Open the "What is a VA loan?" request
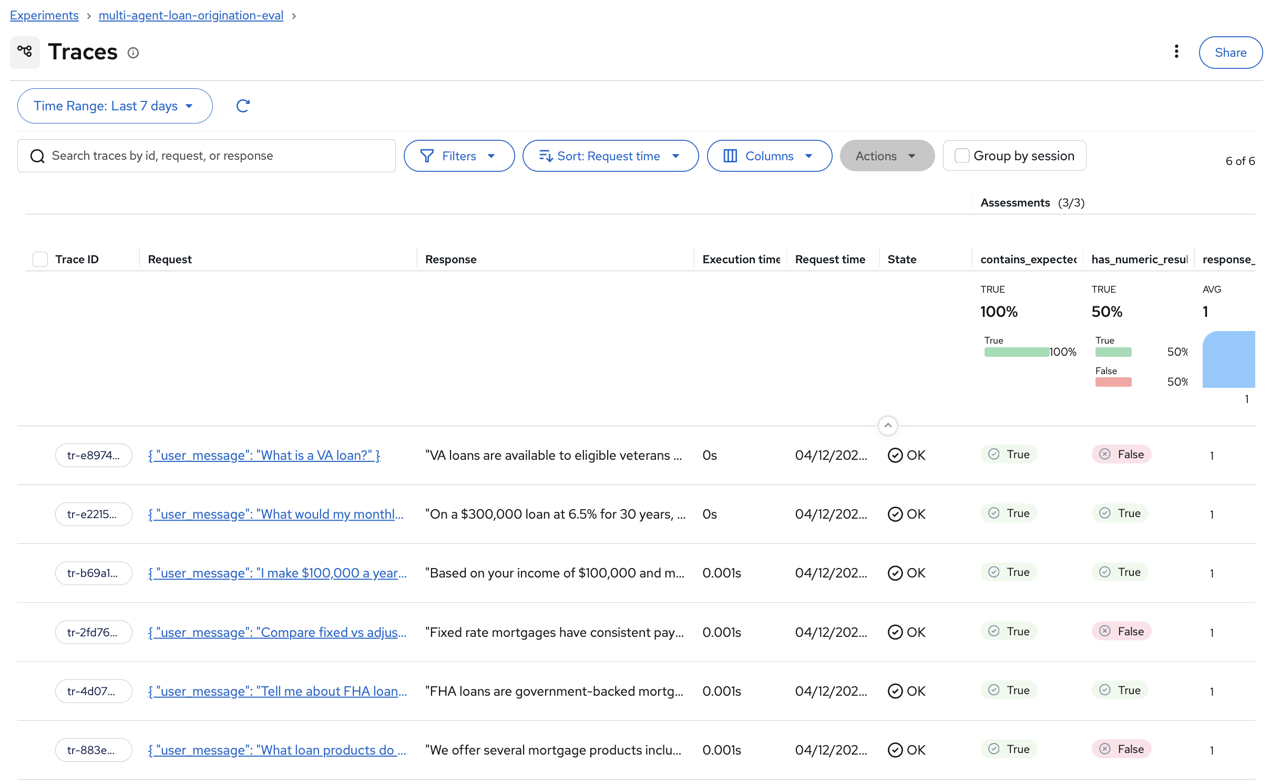 [264, 455]
